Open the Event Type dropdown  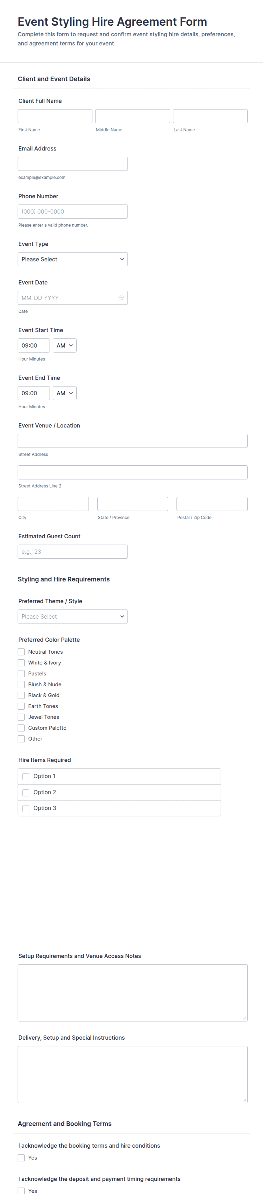72,259
